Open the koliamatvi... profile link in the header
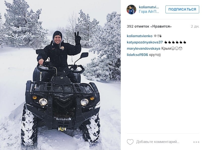This screenshot has height=150, width=205. pos(149,7)
